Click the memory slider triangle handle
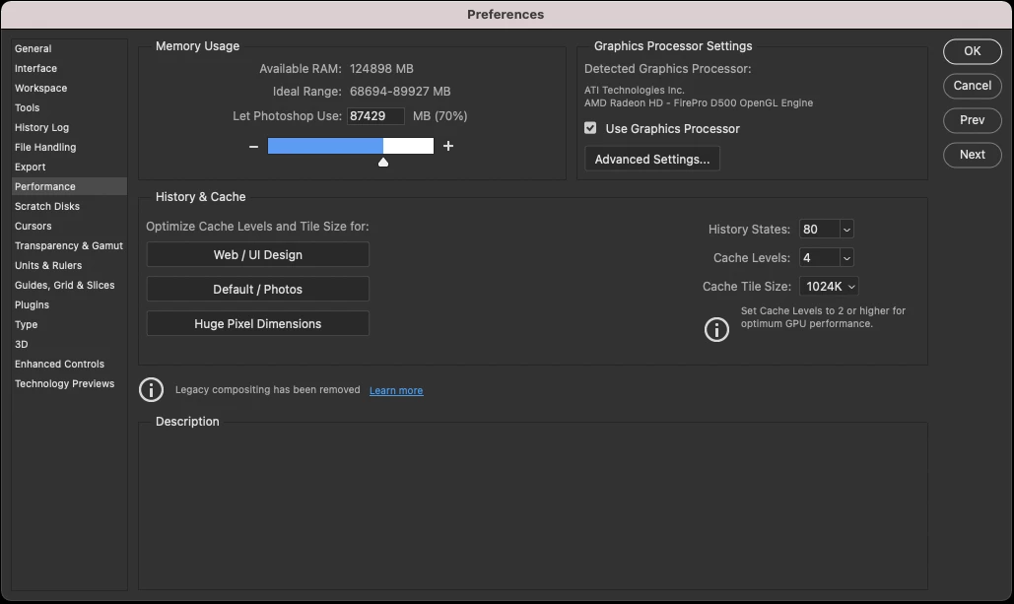 point(383,163)
